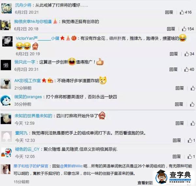Image resolution: width=196 pixels, height=186 pixels.
Task: Open 沉舟少将's profile via username
Action: click(x=23, y=5)
